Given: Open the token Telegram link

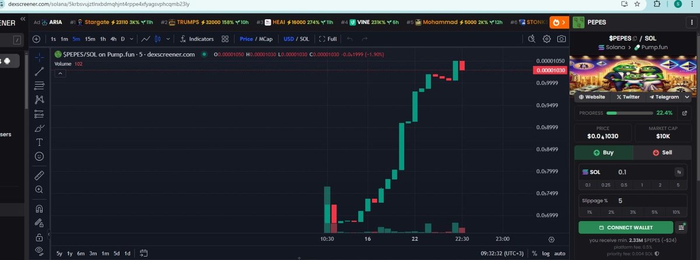Looking at the screenshot, I should click(664, 97).
